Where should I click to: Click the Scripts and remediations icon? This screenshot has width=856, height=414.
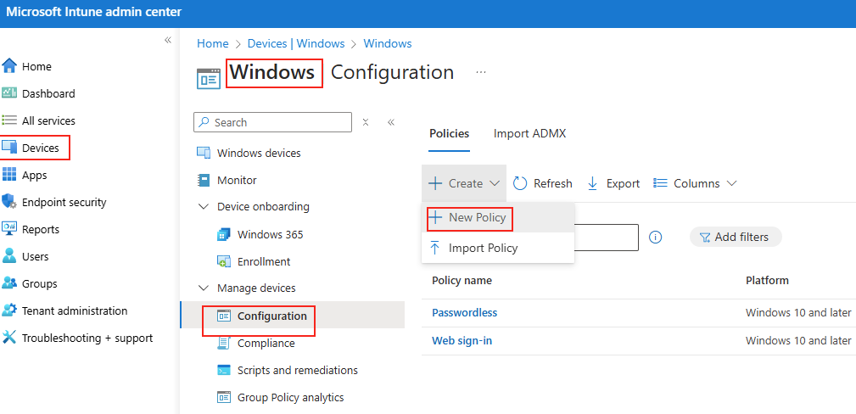pos(224,370)
